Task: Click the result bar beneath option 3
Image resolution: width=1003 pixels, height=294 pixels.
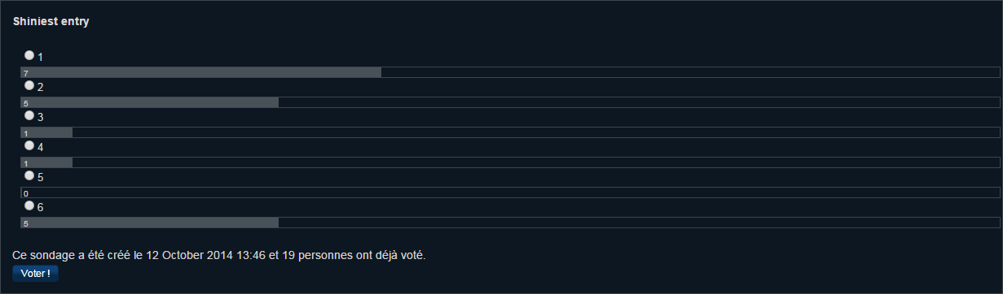Action: (510, 132)
